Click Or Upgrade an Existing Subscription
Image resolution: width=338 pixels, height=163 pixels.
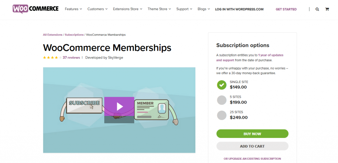click(x=252, y=159)
